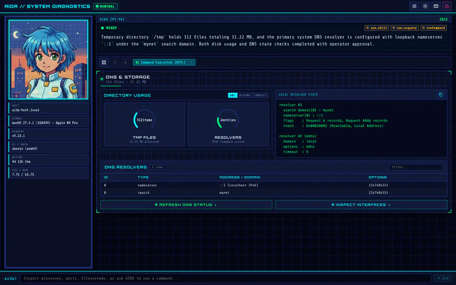The height and width of the screenshot is (285, 456).
Task: Focus the DNS resolvers Filter field
Action: pyautogui.click(x=416, y=167)
